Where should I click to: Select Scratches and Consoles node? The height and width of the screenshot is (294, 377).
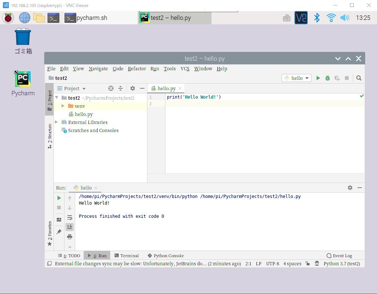pos(93,130)
